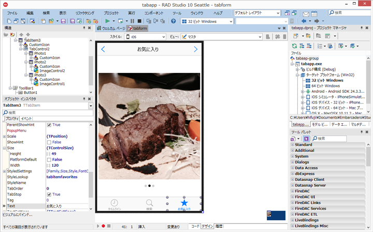Click the record macro red dot icon
Image resolution: width=373 pixels, height=232 pixels.
(103, 226)
